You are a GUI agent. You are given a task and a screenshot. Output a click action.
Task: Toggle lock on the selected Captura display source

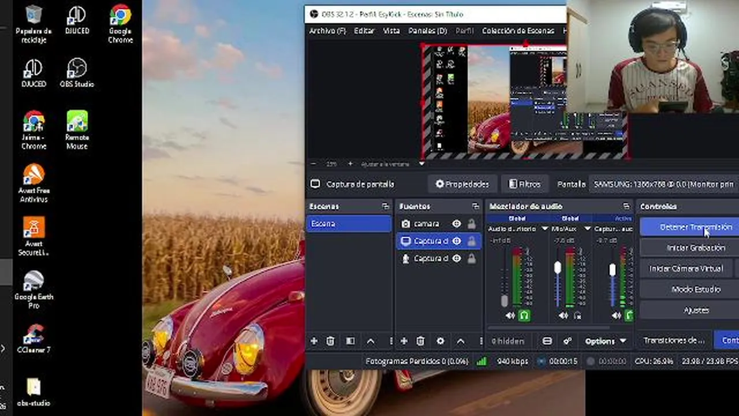(x=472, y=242)
